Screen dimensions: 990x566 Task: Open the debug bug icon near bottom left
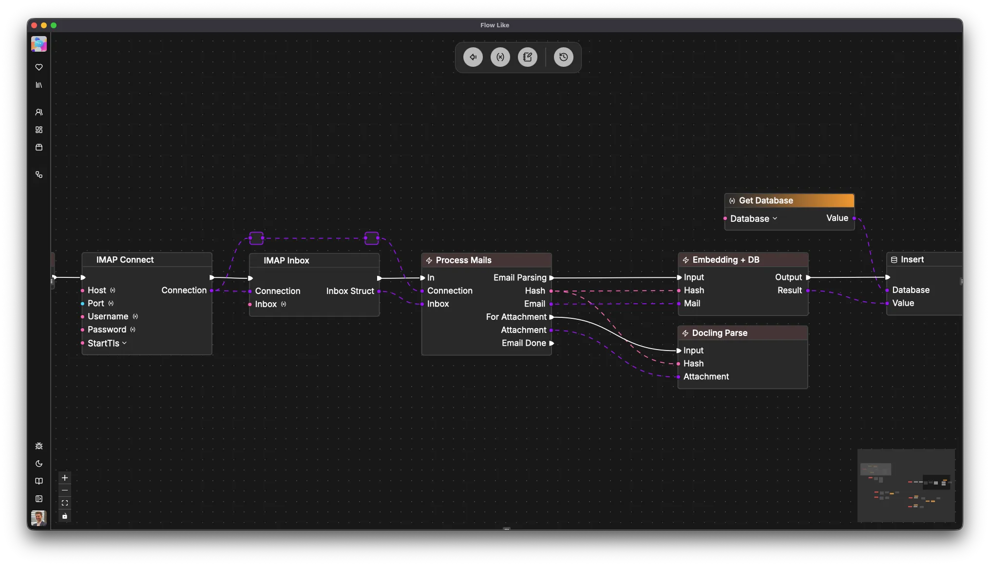pyautogui.click(x=39, y=446)
